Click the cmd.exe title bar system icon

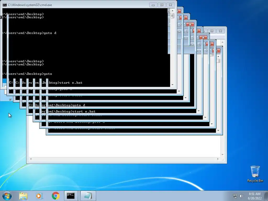pos(5,5)
